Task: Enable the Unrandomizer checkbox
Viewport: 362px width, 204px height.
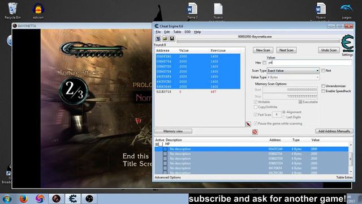Action: (323, 86)
